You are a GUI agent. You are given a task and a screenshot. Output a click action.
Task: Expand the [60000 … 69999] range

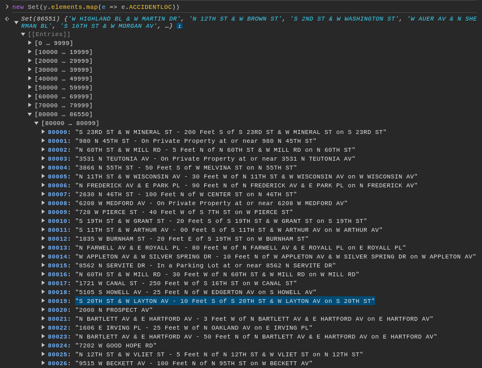pyautogui.click(x=30, y=96)
